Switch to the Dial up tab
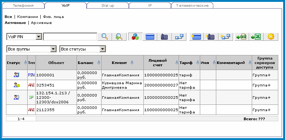 (x=108, y=6)
